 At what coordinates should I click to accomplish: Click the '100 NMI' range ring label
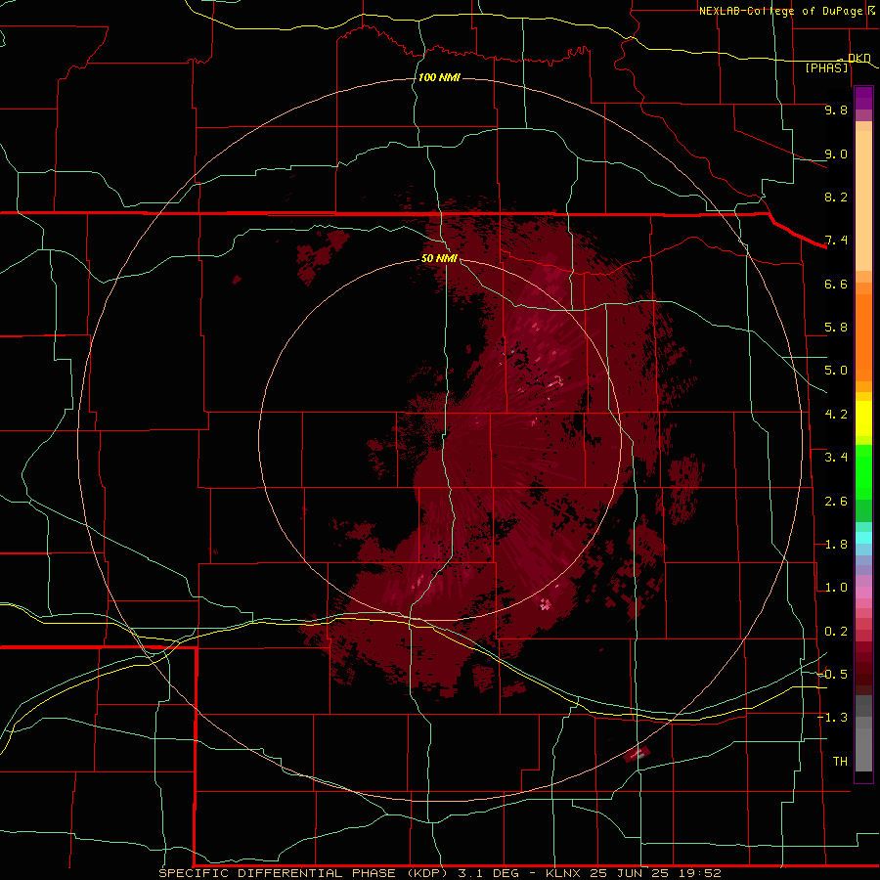439,77
